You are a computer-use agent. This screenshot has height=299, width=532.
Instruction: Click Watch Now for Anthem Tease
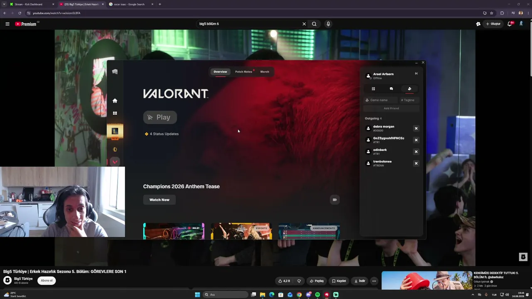159,200
